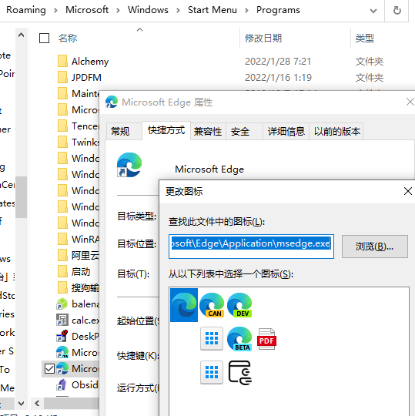Open the 常规 tab
The width and height of the screenshot is (415, 416).
(x=124, y=131)
